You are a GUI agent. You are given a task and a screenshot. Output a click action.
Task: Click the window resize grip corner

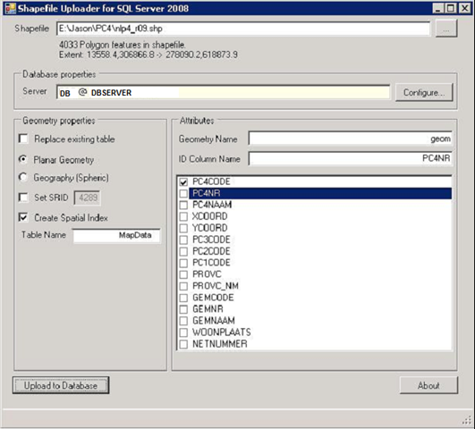click(x=467, y=421)
